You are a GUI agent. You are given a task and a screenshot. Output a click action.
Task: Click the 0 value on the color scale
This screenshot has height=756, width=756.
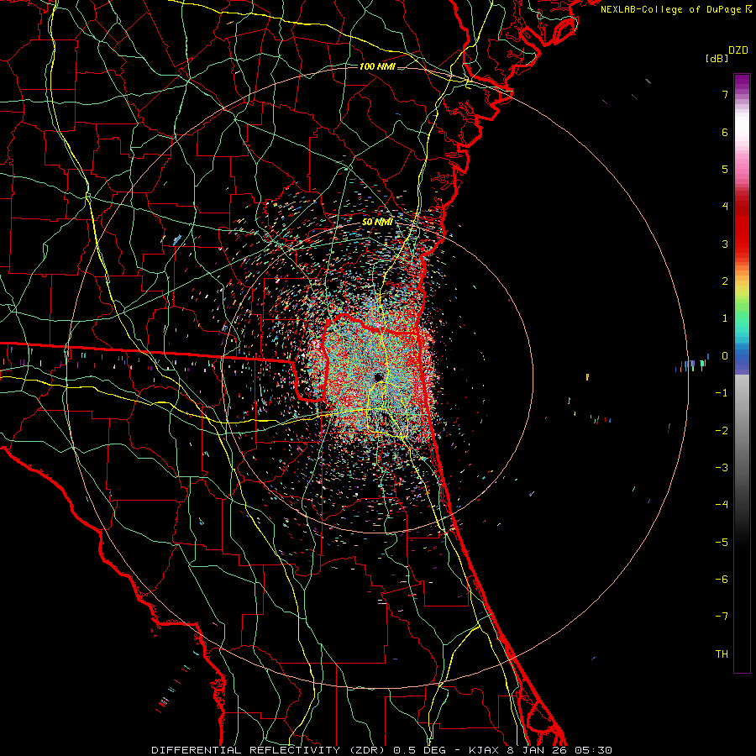click(725, 356)
